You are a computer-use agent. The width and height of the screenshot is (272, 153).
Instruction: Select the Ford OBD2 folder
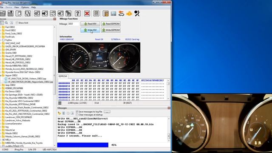[10, 30]
